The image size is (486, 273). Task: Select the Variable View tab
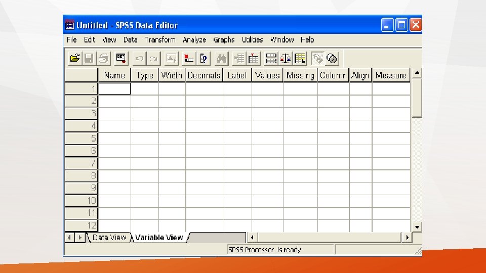tap(159, 238)
